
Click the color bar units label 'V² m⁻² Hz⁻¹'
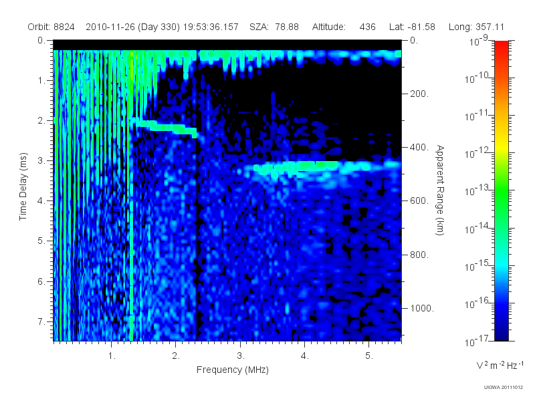coord(500,365)
